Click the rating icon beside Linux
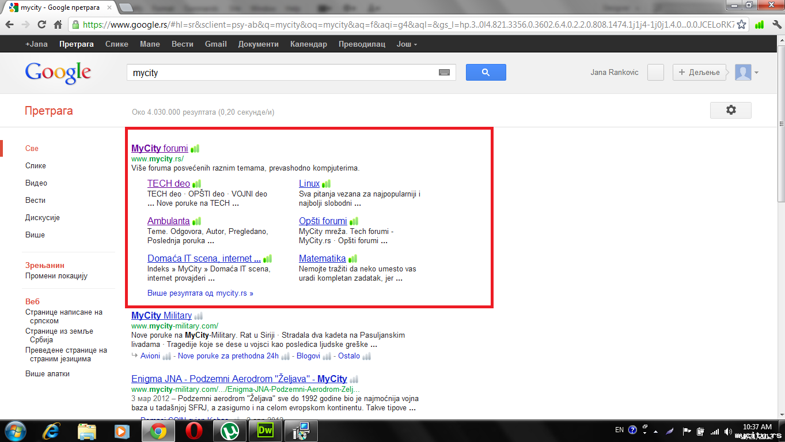 click(327, 184)
